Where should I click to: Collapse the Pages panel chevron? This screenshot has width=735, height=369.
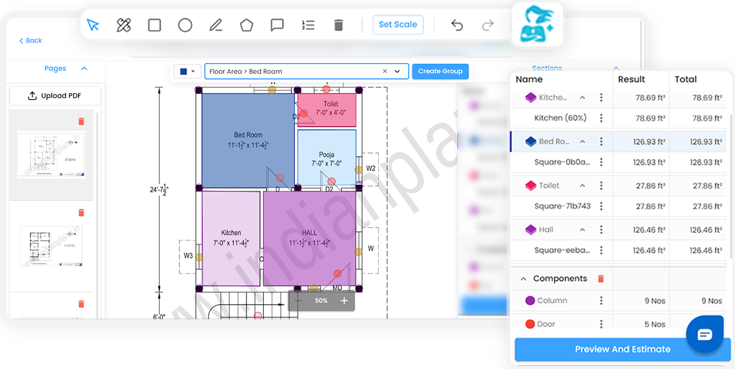[84, 68]
